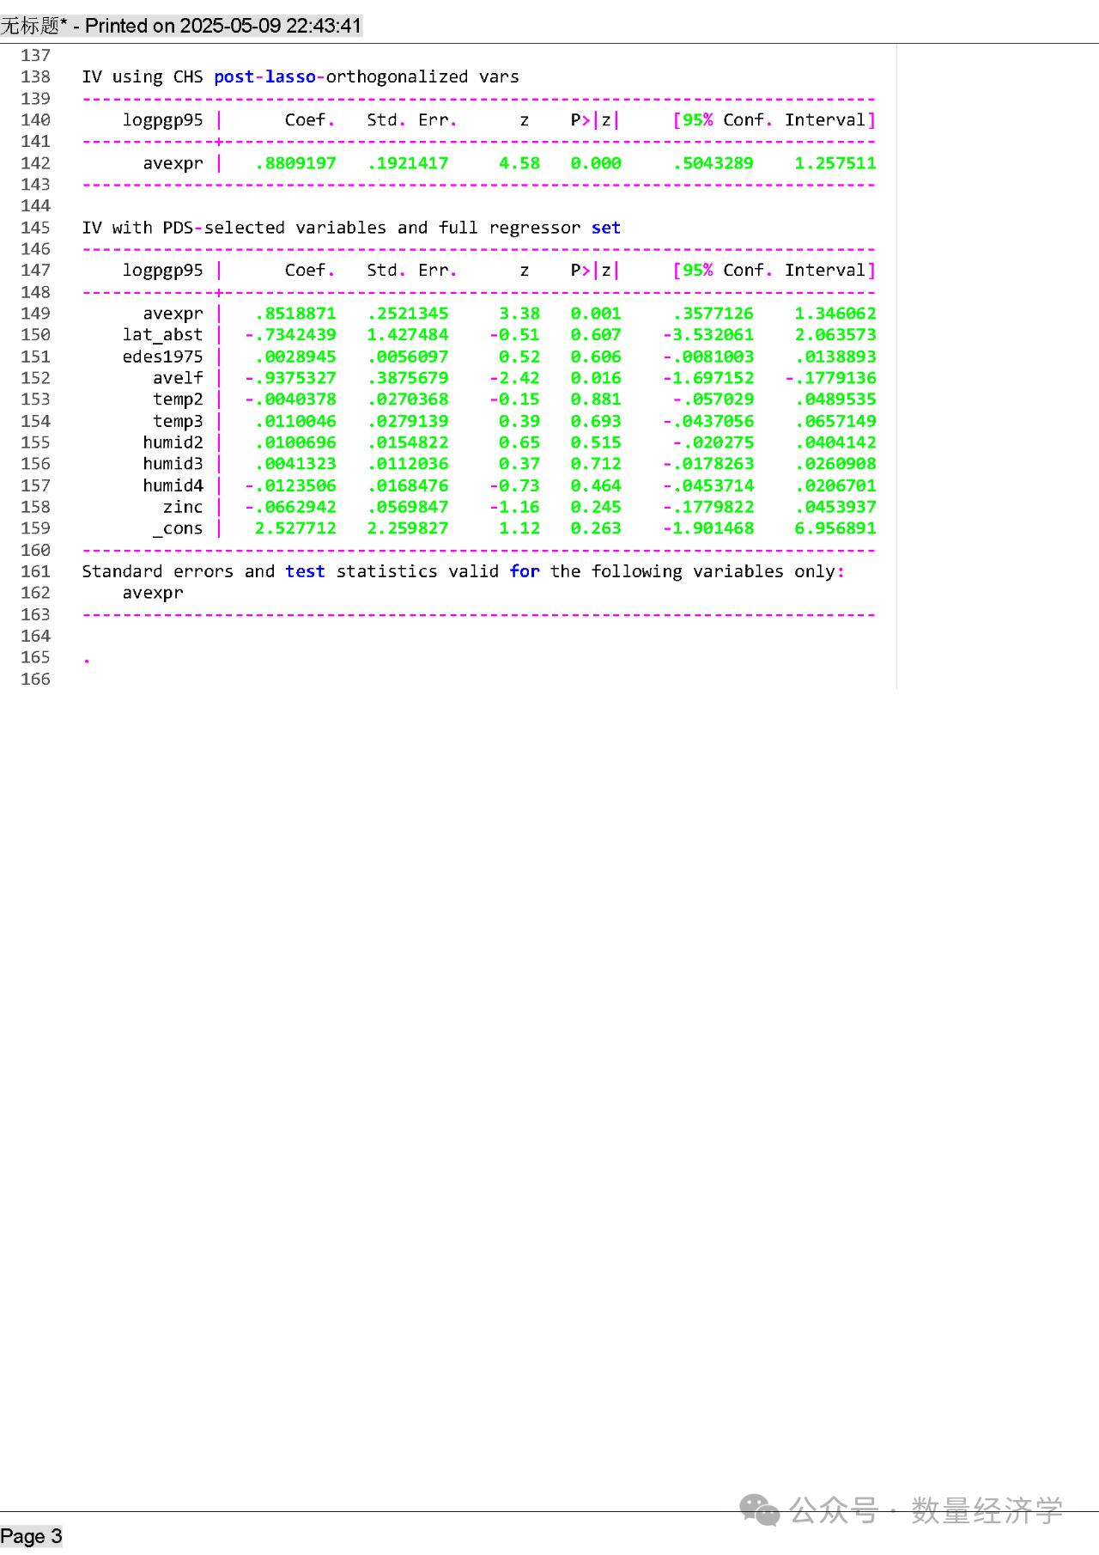The width and height of the screenshot is (1099, 1555).
Task: Click line number 166 in the margin
Action: [x=36, y=680]
